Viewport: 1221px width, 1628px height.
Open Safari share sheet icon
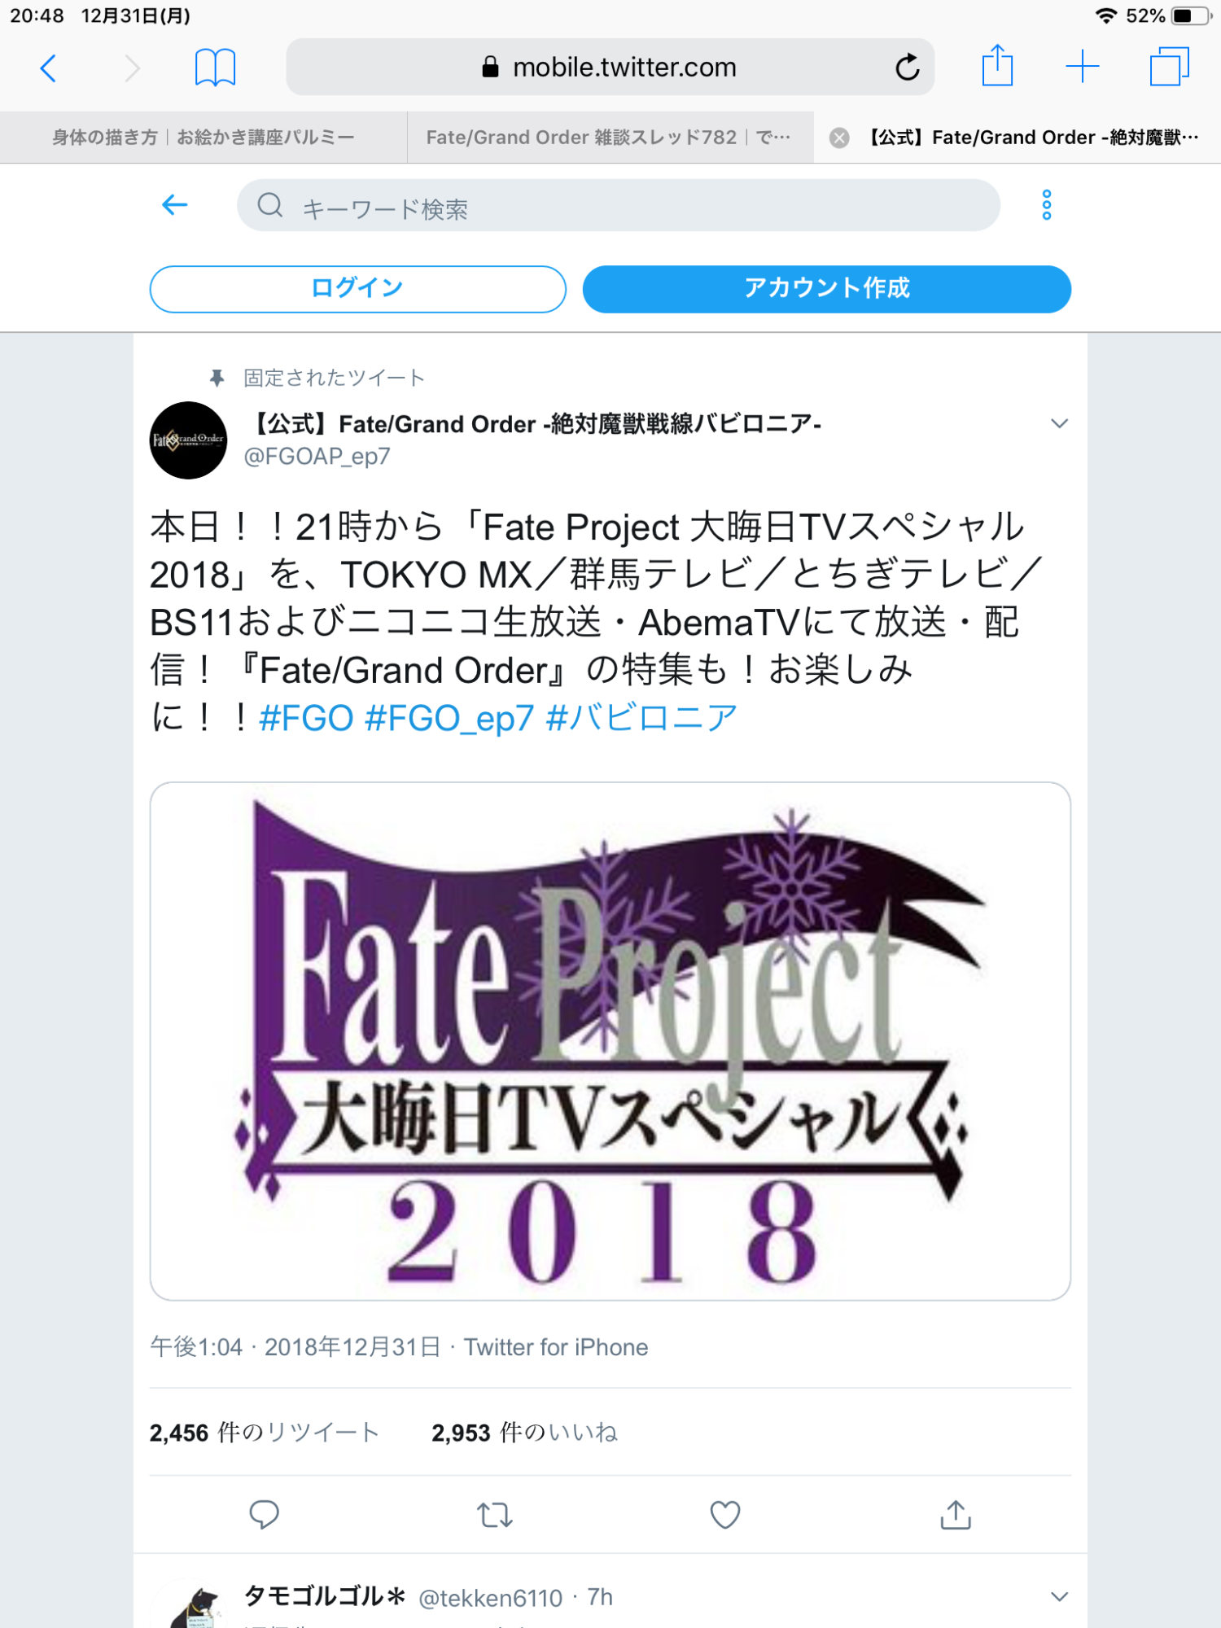point(997,66)
